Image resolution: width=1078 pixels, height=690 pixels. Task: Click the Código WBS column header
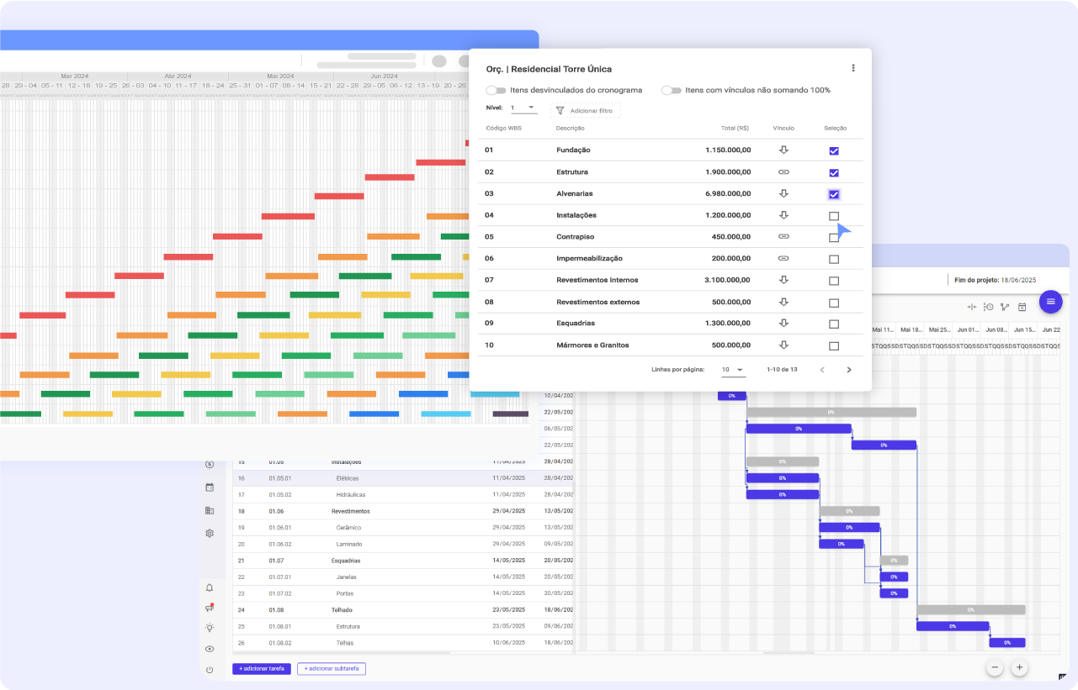pos(503,129)
